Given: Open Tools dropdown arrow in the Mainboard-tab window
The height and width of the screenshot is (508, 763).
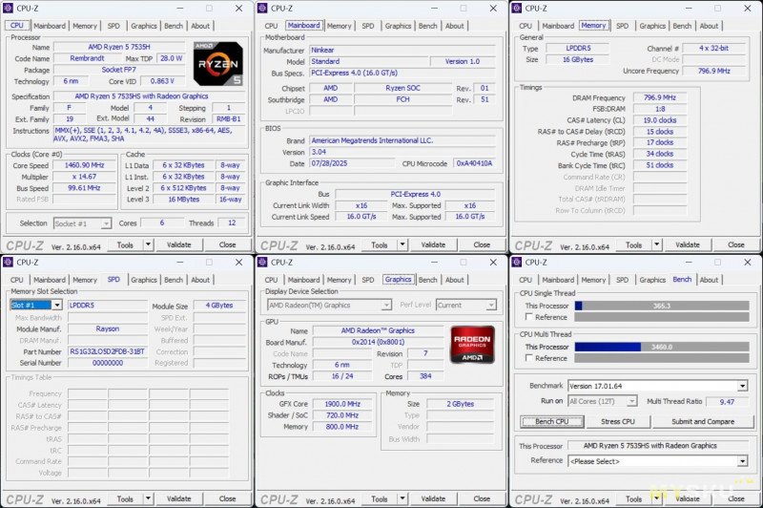Looking at the screenshot, I should click(402, 244).
